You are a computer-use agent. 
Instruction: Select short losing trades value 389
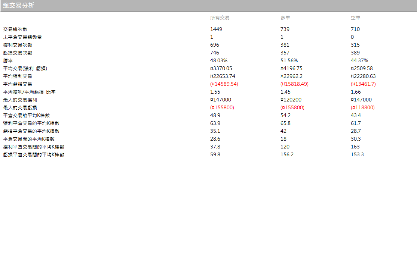(355, 53)
